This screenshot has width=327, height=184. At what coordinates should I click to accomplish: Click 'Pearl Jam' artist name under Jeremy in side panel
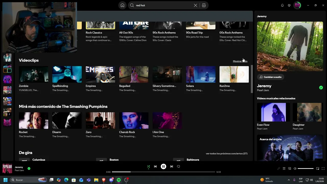click(x=263, y=90)
